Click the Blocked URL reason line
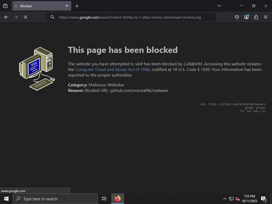The height and width of the screenshot is (204, 272). coord(118,91)
